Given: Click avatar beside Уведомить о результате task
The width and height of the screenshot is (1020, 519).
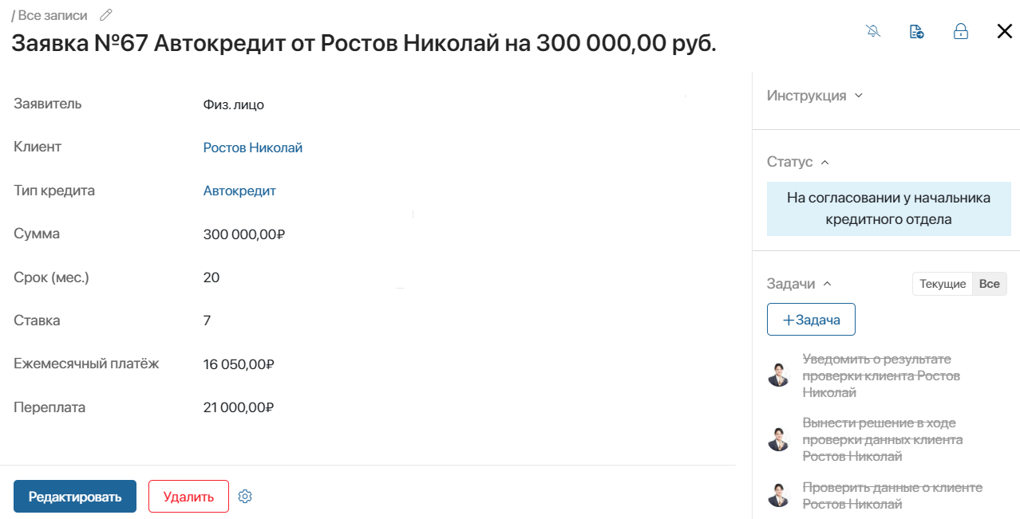Looking at the screenshot, I should [x=778, y=375].
